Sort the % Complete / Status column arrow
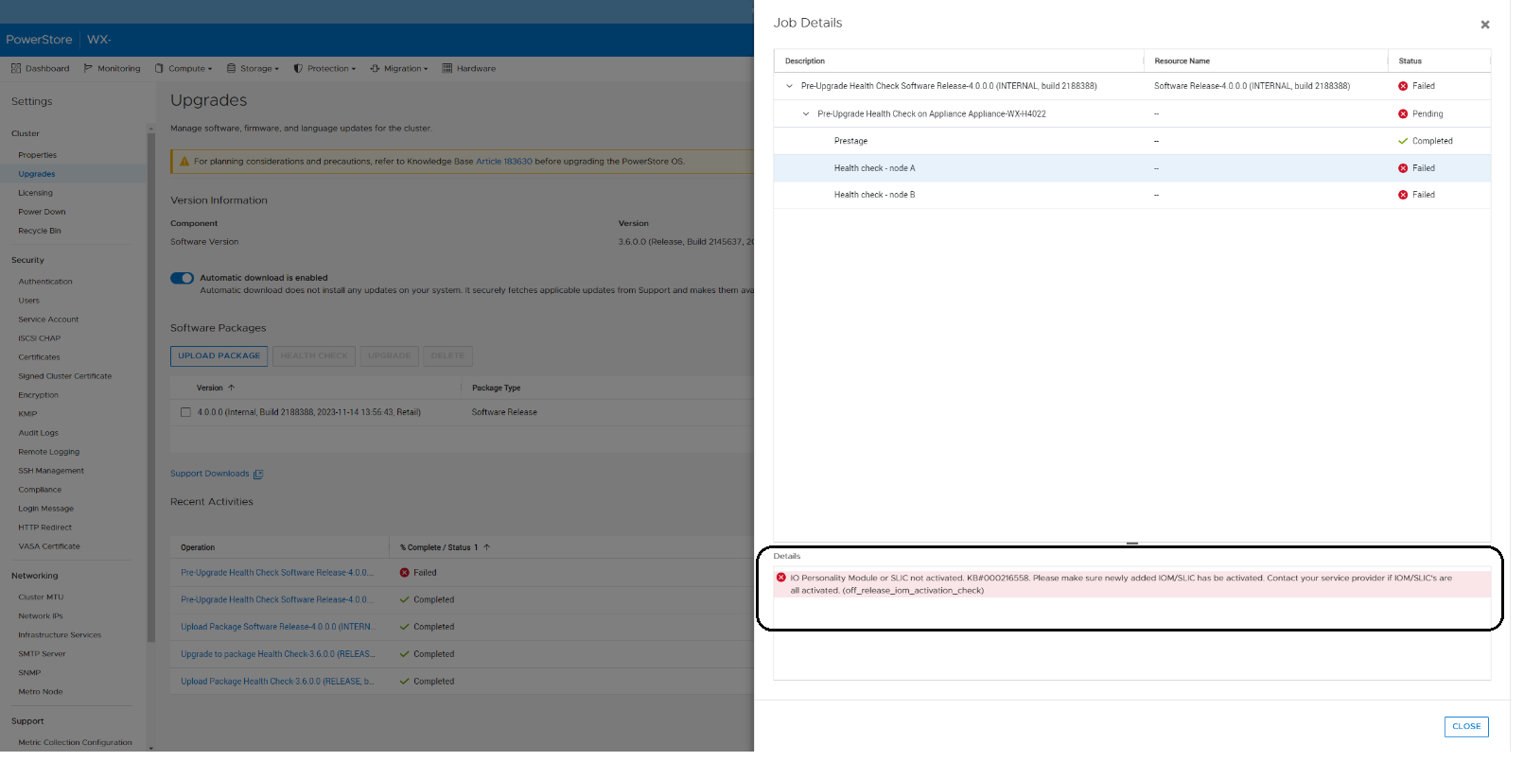The width and height of the screenshot is (1524, 761). (x=486, y=547)
